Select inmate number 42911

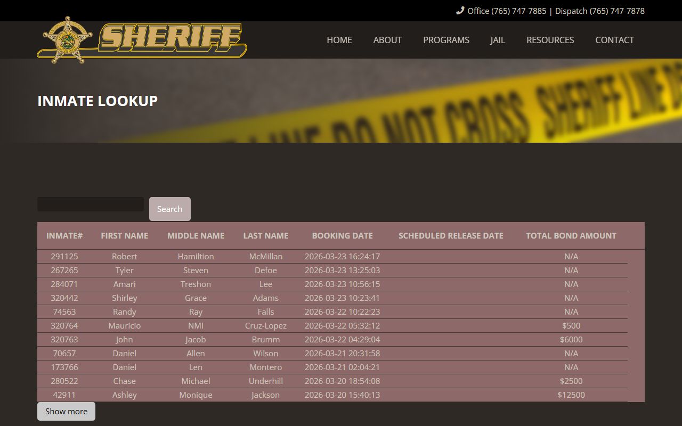(x=64, y=395)
